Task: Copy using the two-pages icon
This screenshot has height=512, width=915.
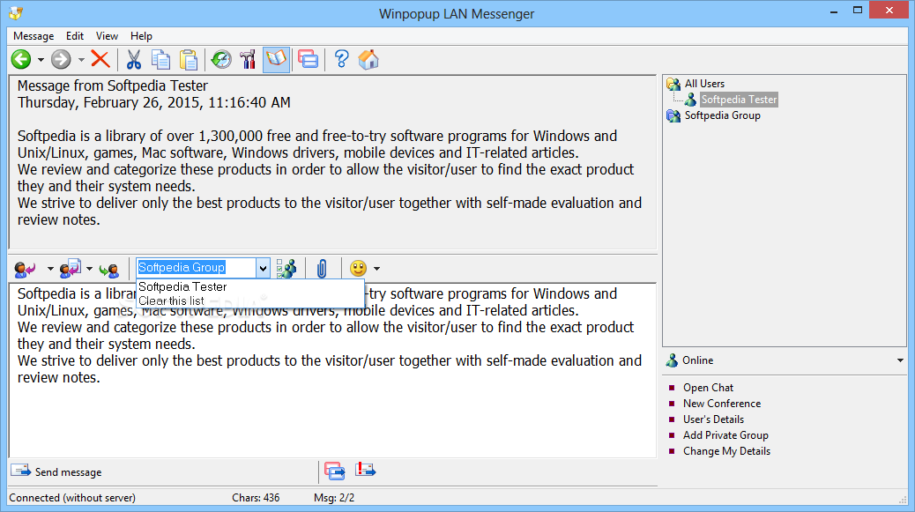Action: (x=160, y=59)
